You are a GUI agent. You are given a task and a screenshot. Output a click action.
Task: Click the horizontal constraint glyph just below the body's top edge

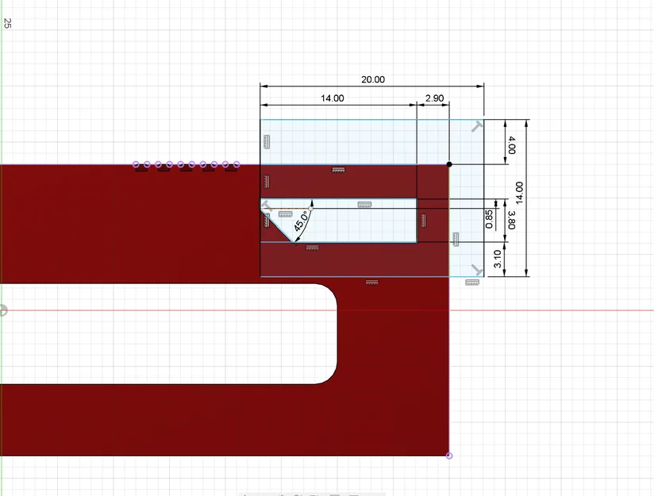click(x=339, y=170)
